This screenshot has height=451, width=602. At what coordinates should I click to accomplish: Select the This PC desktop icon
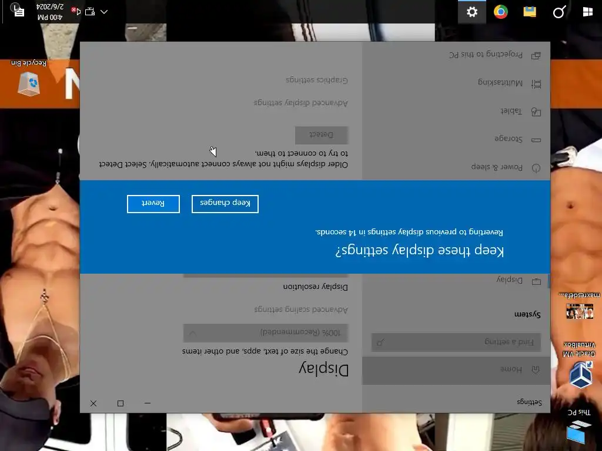579,426
